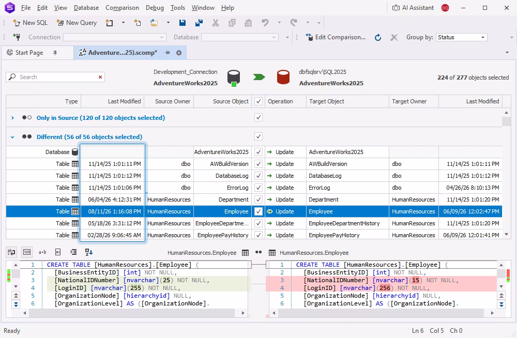Open the Comparison menu
This screenshot has width=517, height=338.
(x=122, y=8)
